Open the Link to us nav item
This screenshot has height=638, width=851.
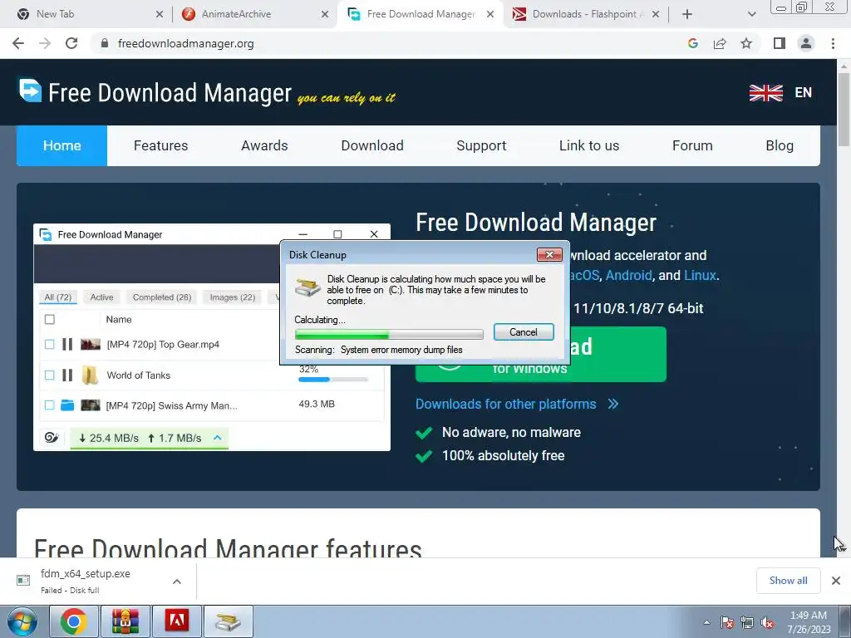(x=589, y=145)
